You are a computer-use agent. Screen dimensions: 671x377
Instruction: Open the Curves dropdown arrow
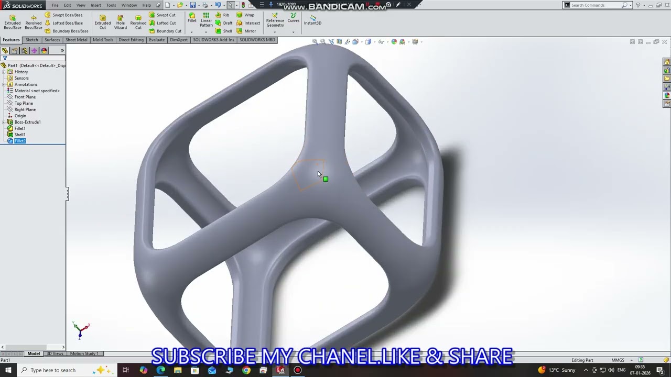294,32
